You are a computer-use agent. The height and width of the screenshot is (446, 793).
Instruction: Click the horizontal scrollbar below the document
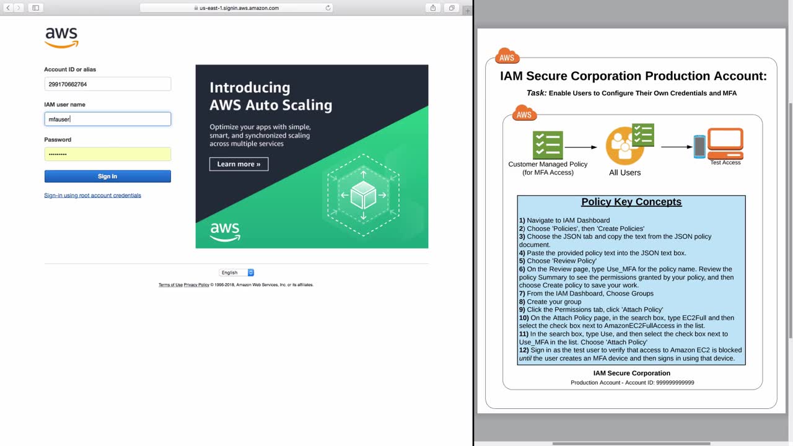point(631,444)
